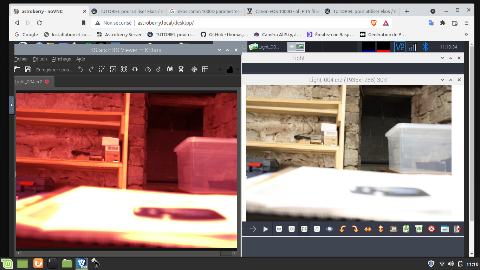Launch the Terminal from the taskbar

tap(52, 263)
